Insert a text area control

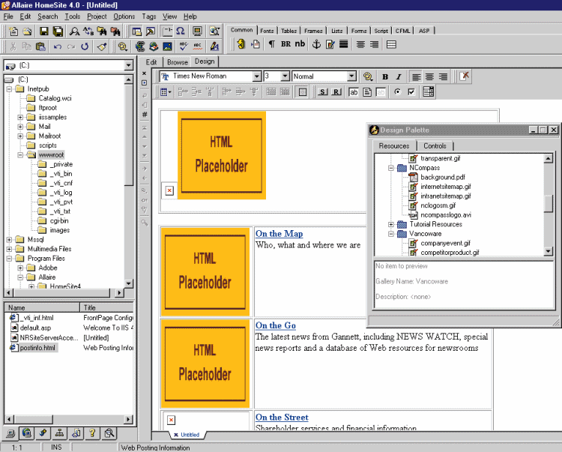(367, 92)
